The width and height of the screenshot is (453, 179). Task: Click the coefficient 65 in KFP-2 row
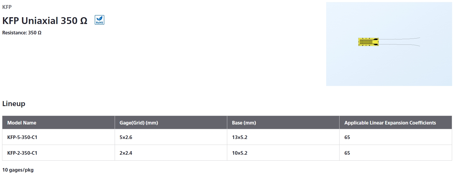(347, 153)
